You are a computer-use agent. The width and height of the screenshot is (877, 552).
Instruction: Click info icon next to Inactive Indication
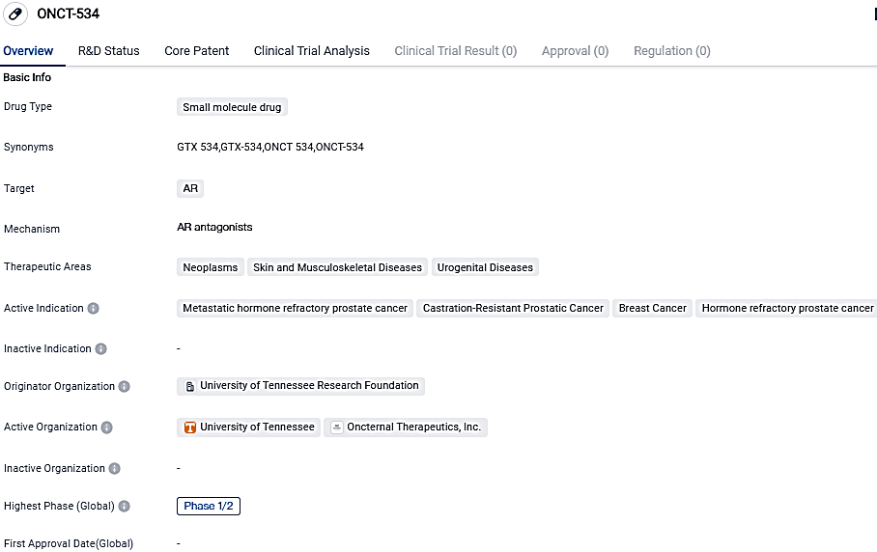(101, 348)
